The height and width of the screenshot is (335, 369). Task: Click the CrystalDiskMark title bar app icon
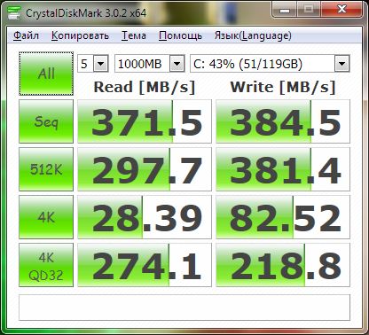[14, 12]
